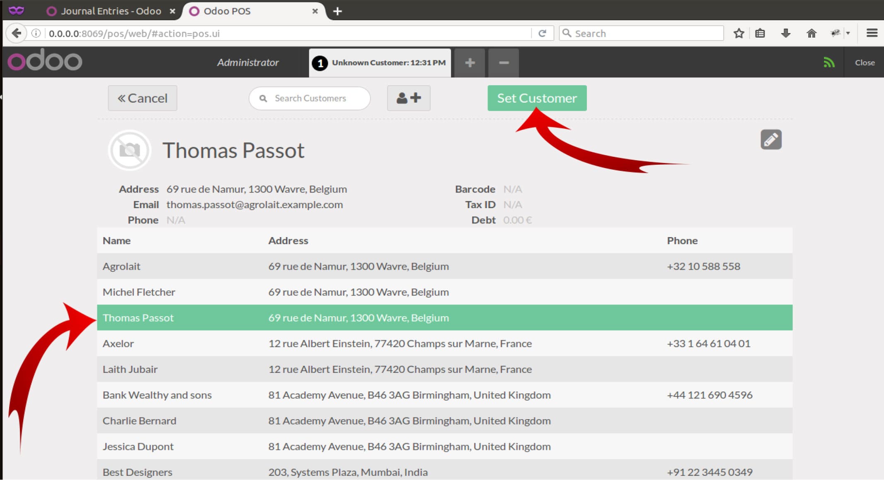Go to browser home page icon
The height and width of the screenshot is (480, 884).
tap(811, 33)
